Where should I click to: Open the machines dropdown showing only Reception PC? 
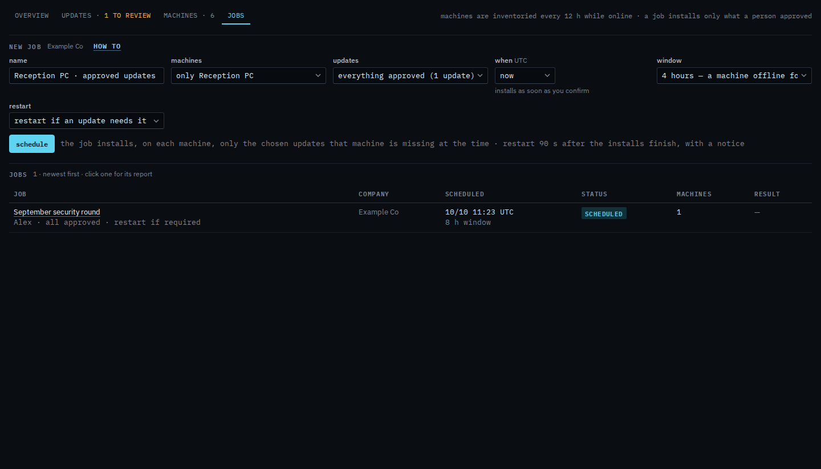(x=249, y=75)
